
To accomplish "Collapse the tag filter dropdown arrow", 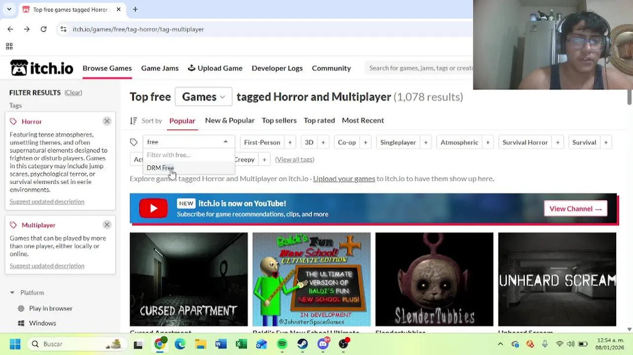I will tap(226, 142).
